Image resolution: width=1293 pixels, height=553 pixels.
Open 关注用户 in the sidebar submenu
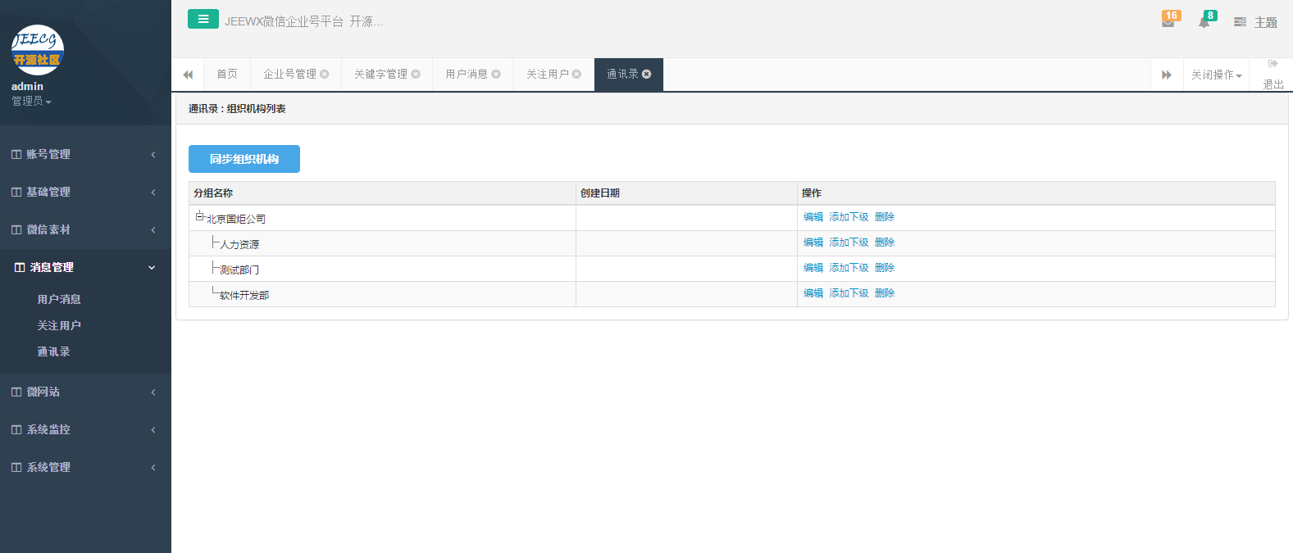[59, 325]
